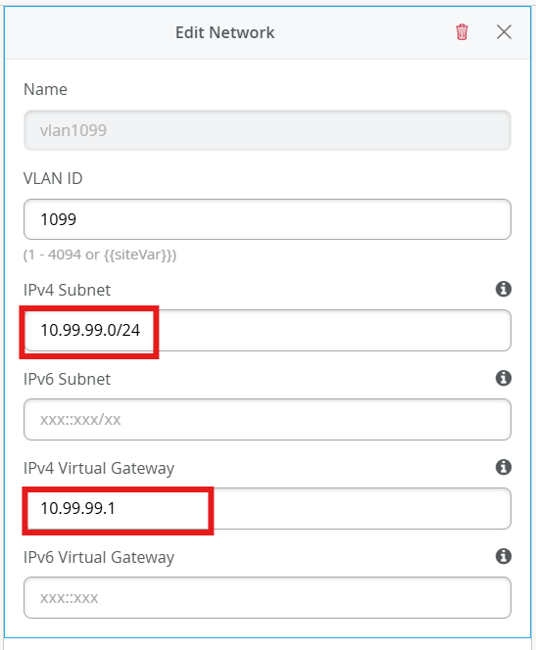Image resolution: width=536 pixels, height=650 pixels.
Task: Close the Edit Network dialog
Action: click(504, 32)
